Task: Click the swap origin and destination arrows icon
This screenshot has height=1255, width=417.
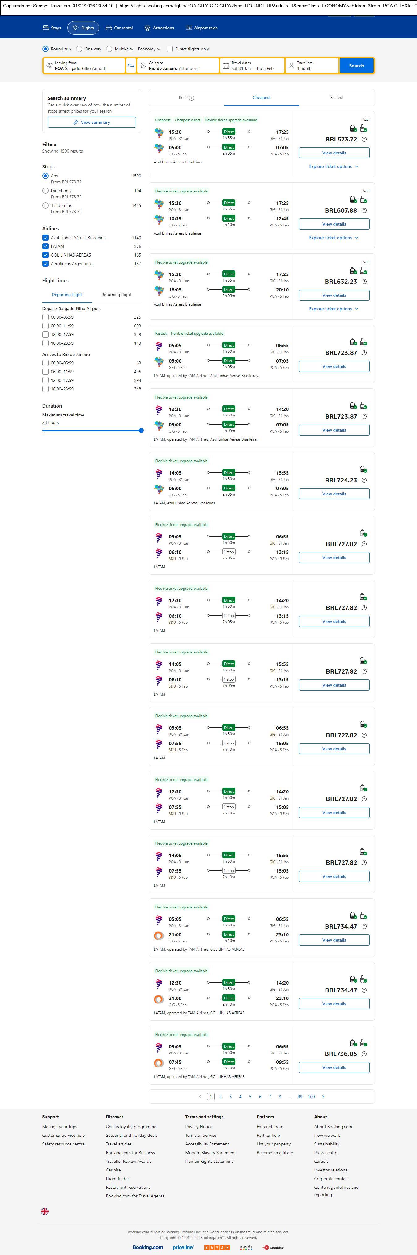Action: (131, 66)
